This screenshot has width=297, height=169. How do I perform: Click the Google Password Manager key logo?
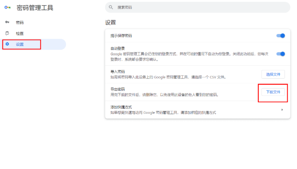(8, 8)
